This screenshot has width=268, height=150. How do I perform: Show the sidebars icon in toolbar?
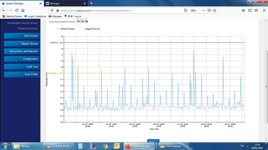pyautogui.click(x=250, y=10)
